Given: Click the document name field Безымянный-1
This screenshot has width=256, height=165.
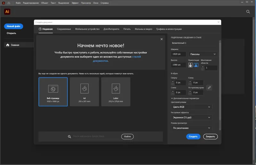Looking at the screenshot, I should (194, 43).
